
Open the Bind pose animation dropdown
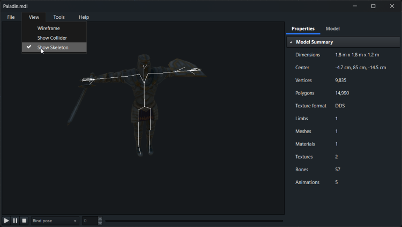coord(55,221)
